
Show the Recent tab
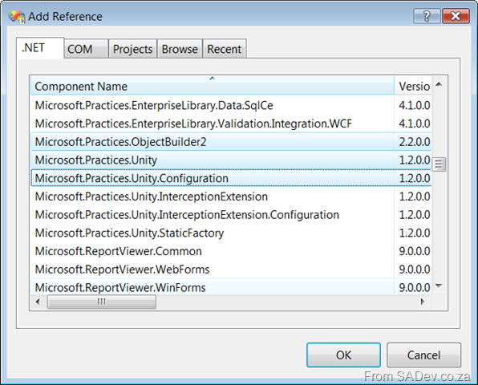(x=225, y=49)
